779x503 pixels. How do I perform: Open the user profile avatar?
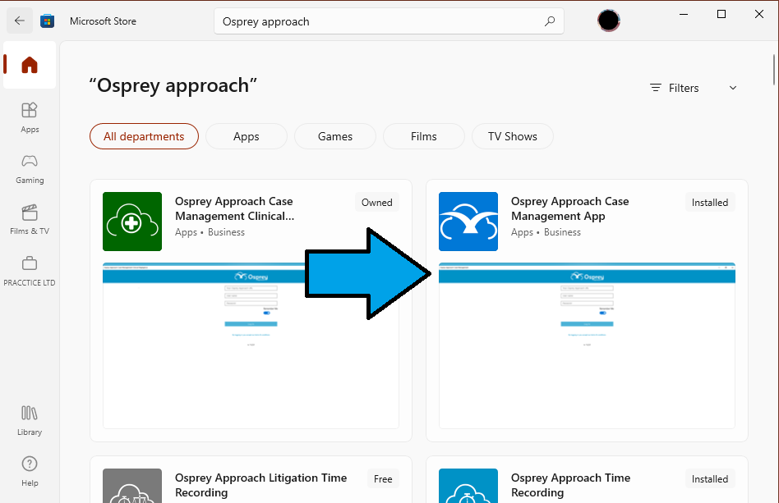click(x=608, y=21)
